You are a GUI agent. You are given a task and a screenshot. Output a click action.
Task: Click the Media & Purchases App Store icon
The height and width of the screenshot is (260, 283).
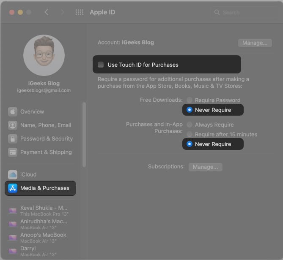pos(13,188)
